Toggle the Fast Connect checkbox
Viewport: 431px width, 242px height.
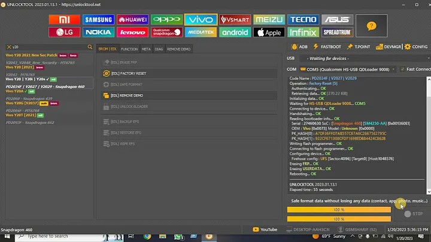tap(402, 69)
